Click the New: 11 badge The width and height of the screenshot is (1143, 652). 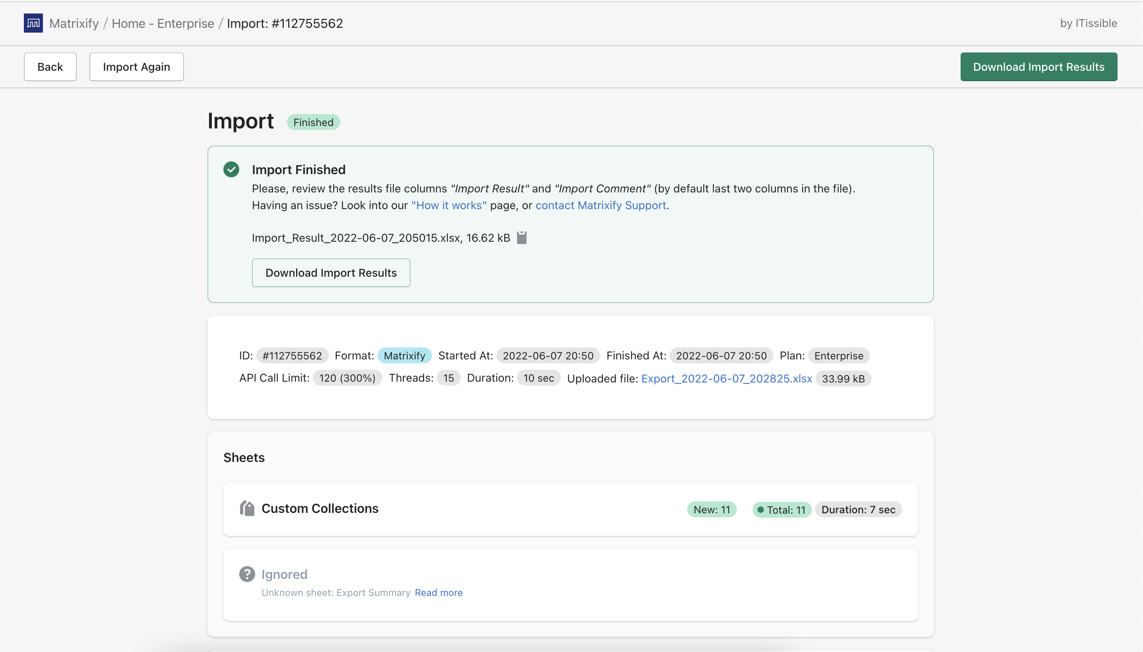711,510
